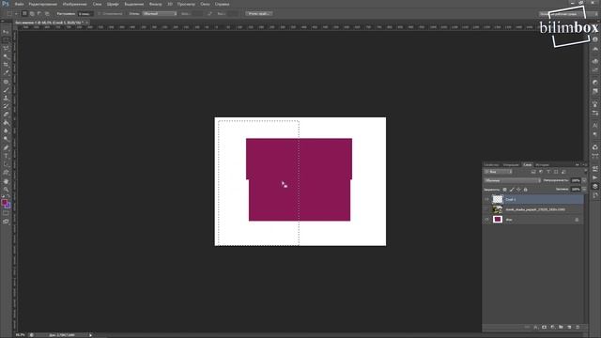Select the Eyedropper tool
Image resolution: width=601 pixels, height=338 pixels.
pyautogui.click(x=6, y=73)
